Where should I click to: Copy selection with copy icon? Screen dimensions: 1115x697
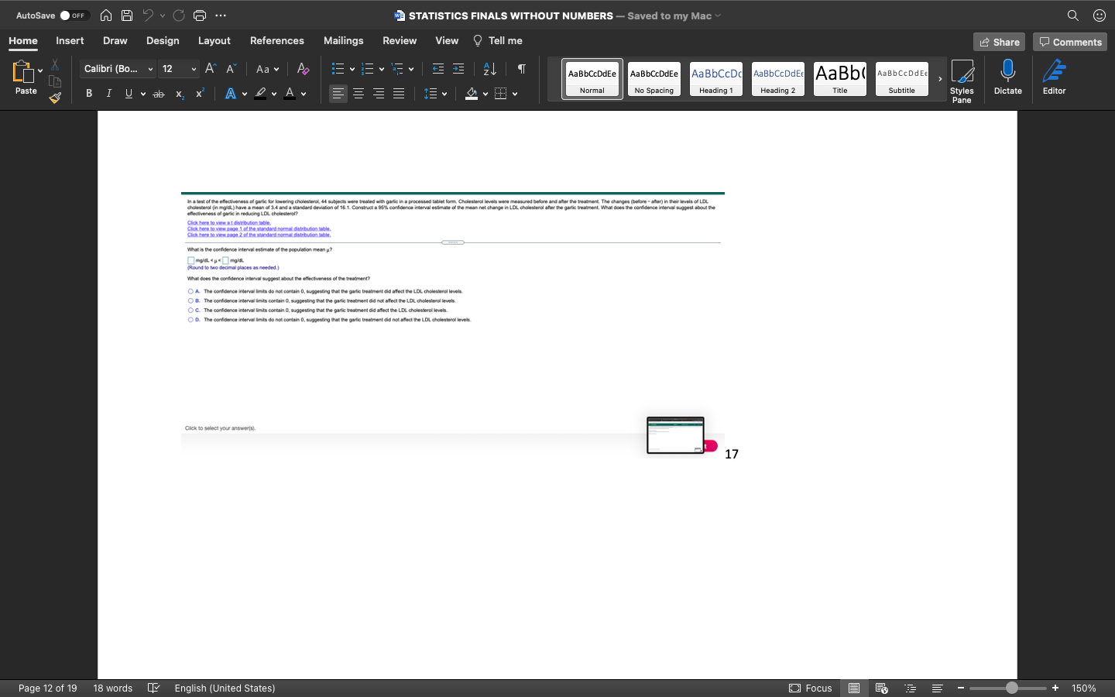coord(55,81)
